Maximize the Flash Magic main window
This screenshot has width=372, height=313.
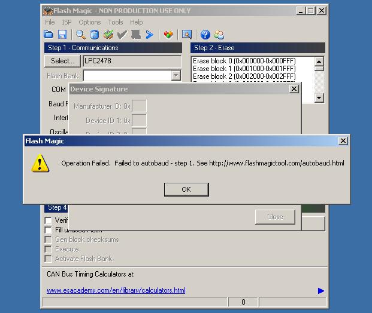[310, 11]
